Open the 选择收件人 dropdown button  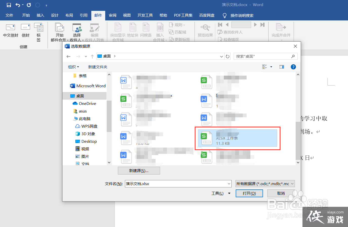77,32
